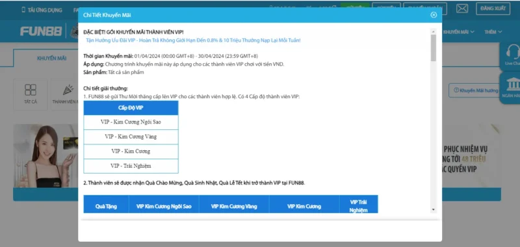The width and height of the screenshot is (520, 247).
Task: Click the popup vertical scrollbar thumb
Action: coord(433,47)
